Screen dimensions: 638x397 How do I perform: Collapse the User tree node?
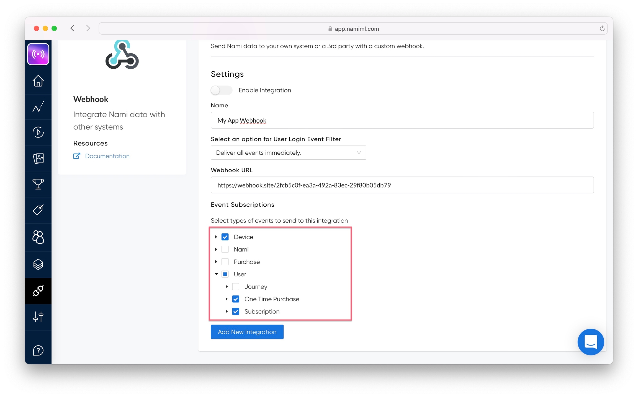click(x=216, y=274)
